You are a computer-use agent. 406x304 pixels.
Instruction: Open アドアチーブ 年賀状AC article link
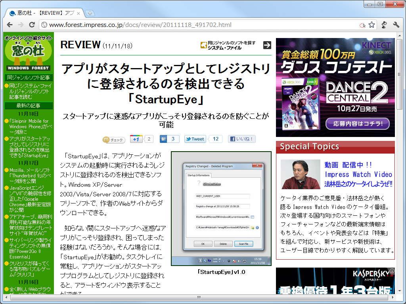coord(31,225)
